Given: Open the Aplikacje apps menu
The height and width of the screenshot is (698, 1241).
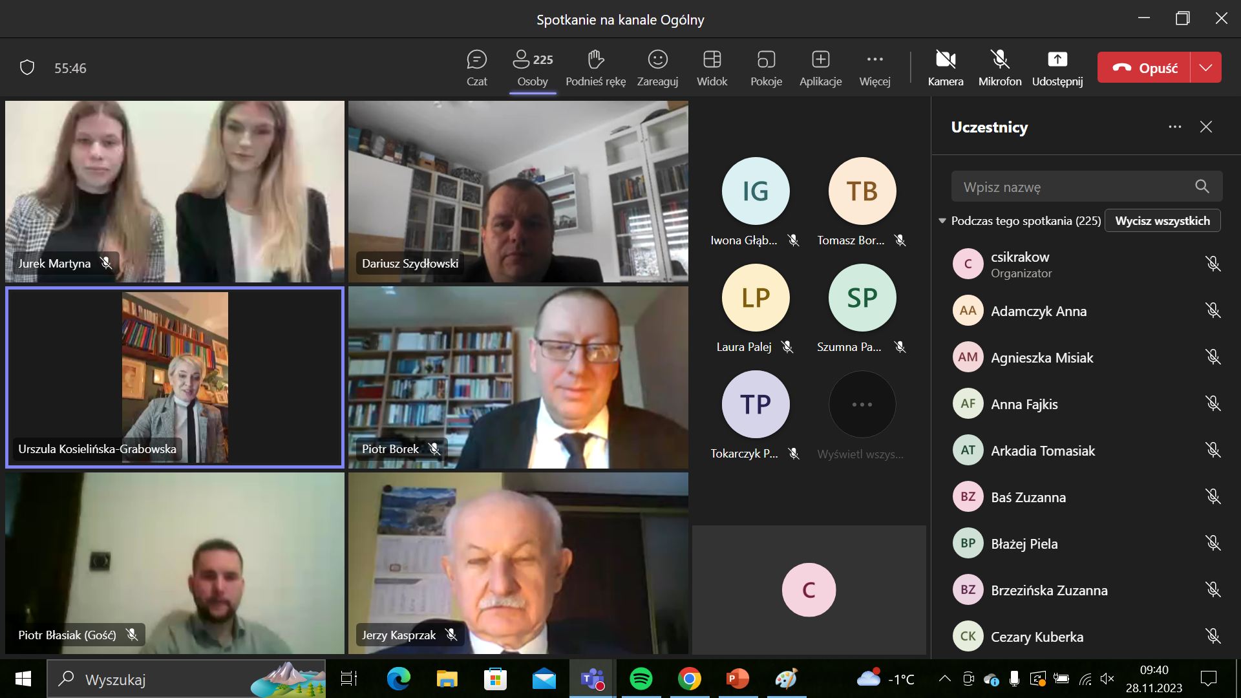Looking at the screenshot, I should pyautogui.click(x=820, y=67).
